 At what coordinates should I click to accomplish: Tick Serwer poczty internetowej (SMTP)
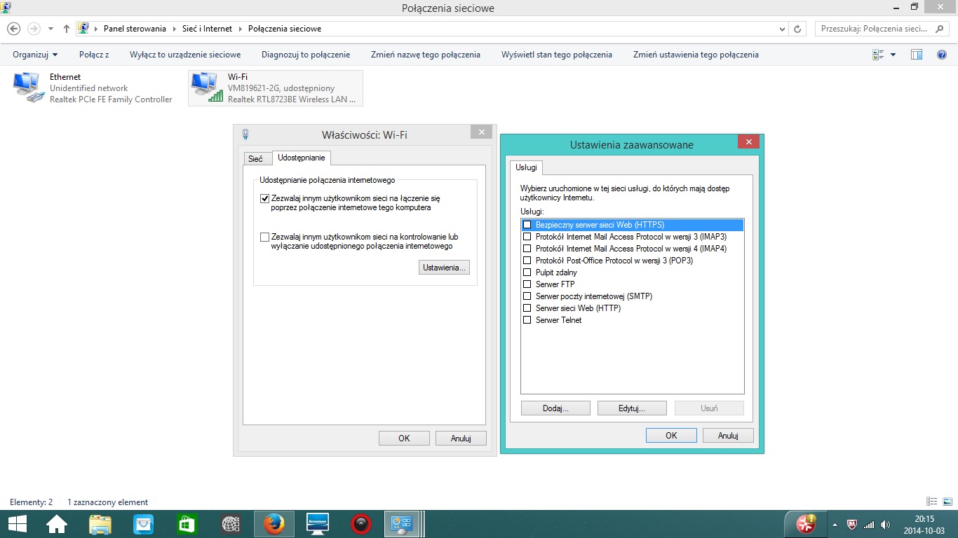pos(527,296)
